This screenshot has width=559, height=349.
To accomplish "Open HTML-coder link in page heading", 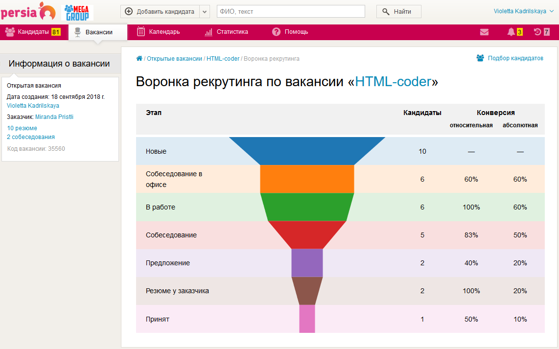I will 393,82.
